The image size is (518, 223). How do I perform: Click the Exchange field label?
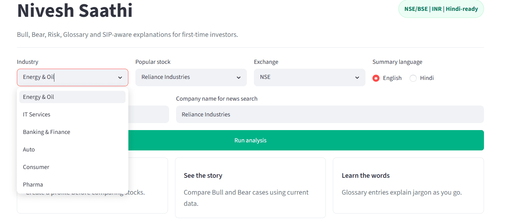[x=266, y=62]
